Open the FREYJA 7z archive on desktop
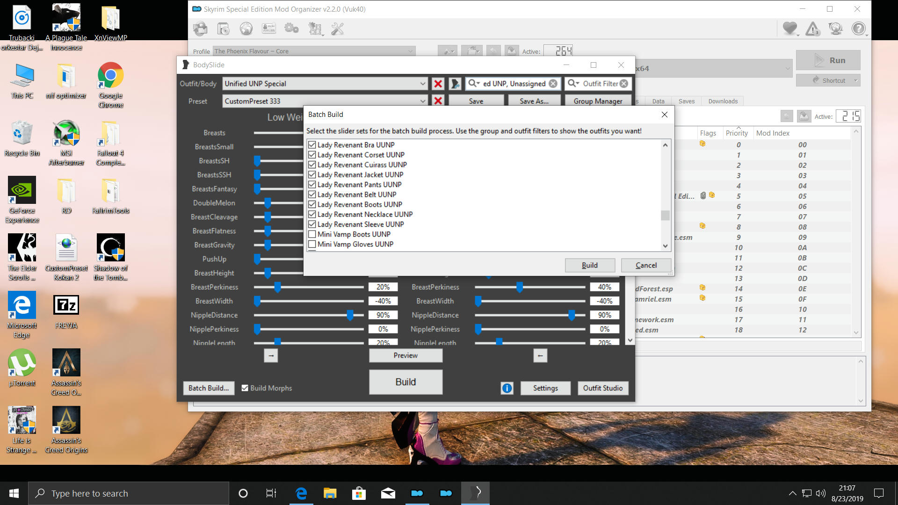The width and height of the screenshot is (898, 505). click(66, 312)
